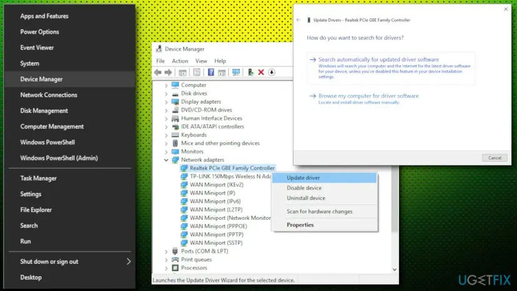
Task: Click the Disk drives category icon
Action: point(175,94)
